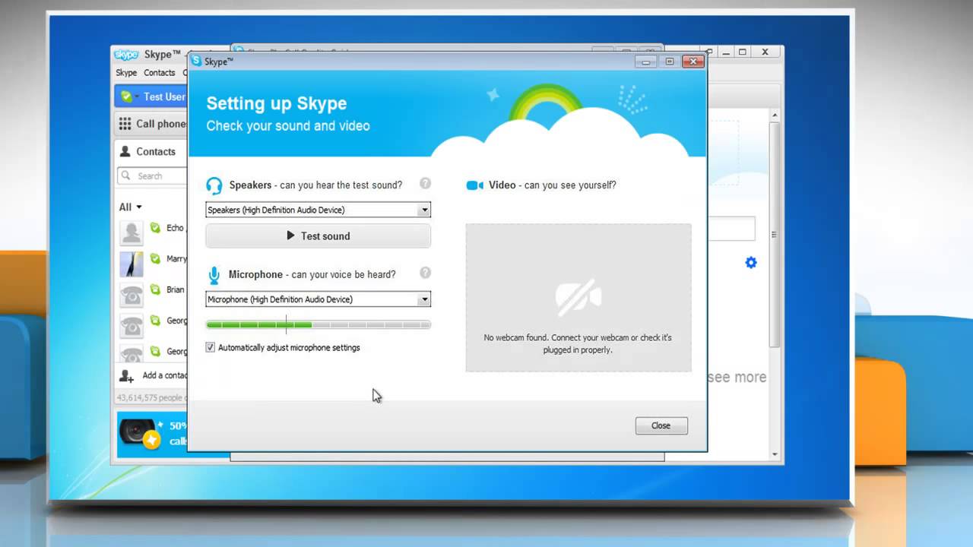Maximize the Skype setup dialog
973x547 pixels.
670,62
